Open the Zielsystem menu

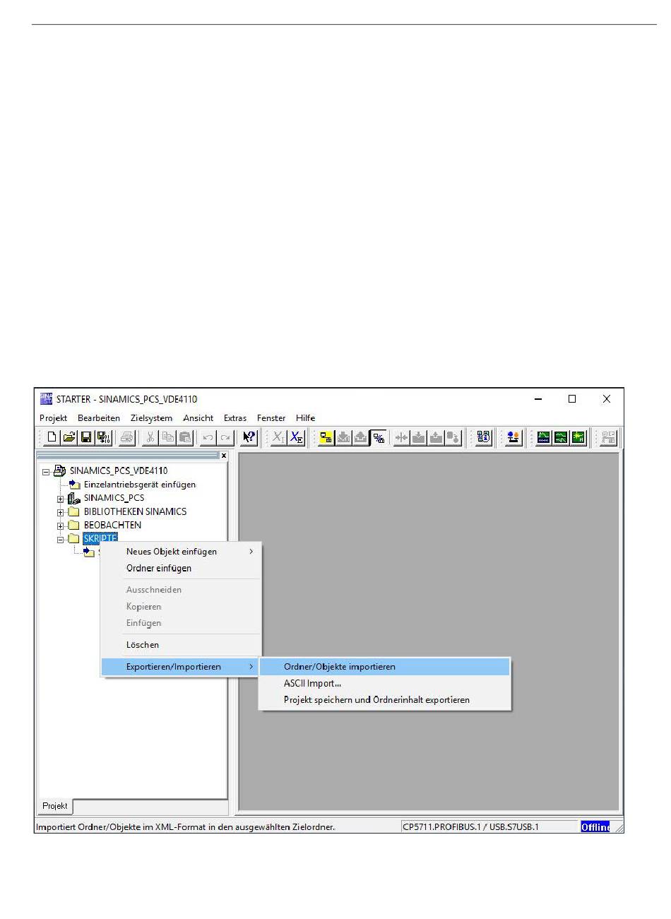pyautogui.click(x=151, y=418)
